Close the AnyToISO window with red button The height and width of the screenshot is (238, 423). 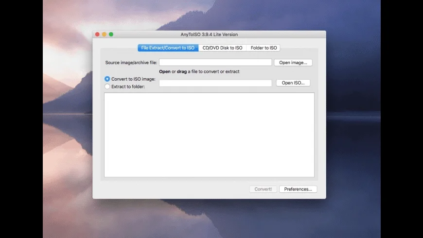(97, 34)
